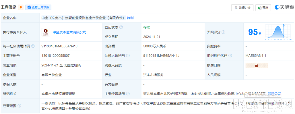Click the business scope description text
Image resolution: width=295 pixels, height=114 pixels.
coord(167,106)
